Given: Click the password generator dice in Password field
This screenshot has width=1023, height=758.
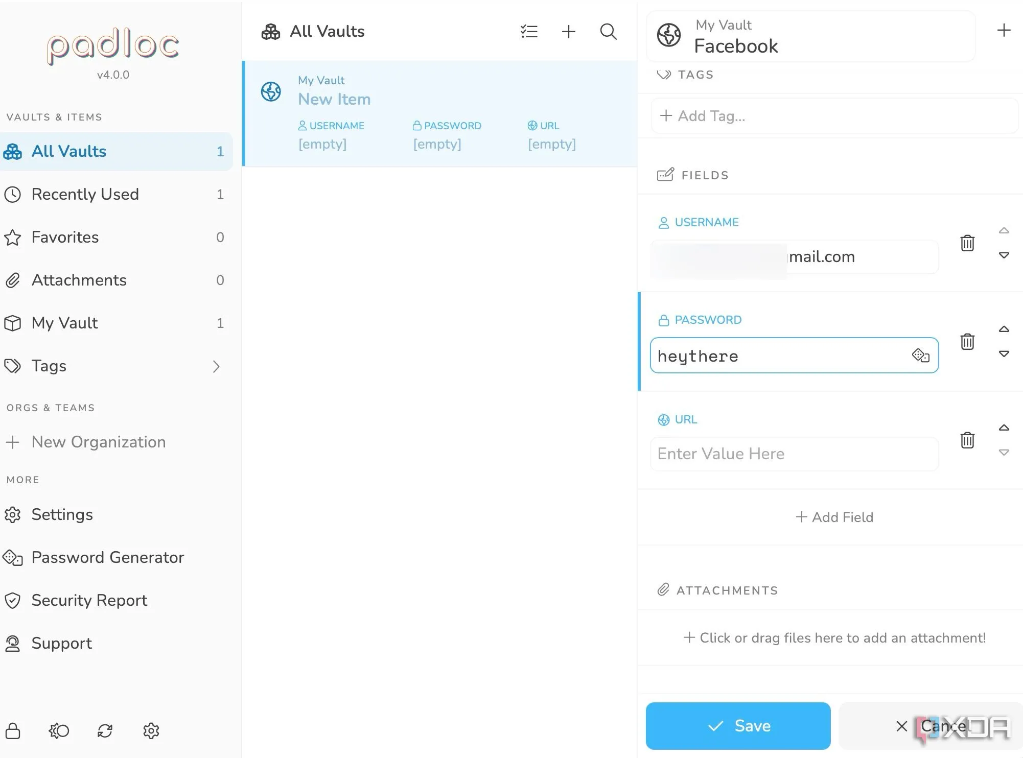Looking at the screenshot, I should click(920, 355).
